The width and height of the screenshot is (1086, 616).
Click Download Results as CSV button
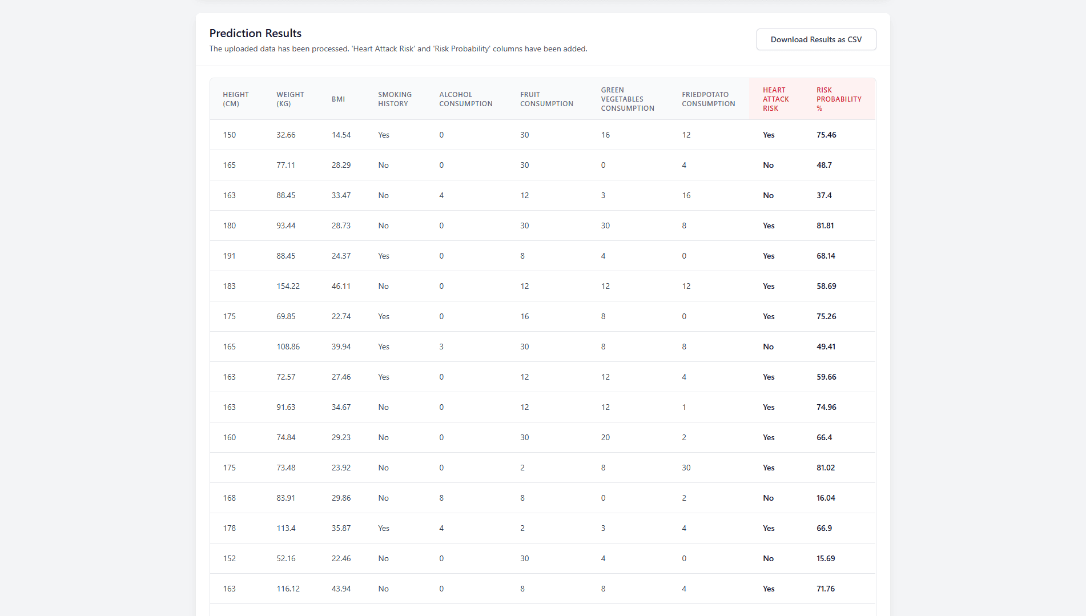[816, 39]
